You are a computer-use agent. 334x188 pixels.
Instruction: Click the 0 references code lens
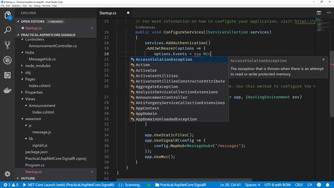[x=145, y=27]
